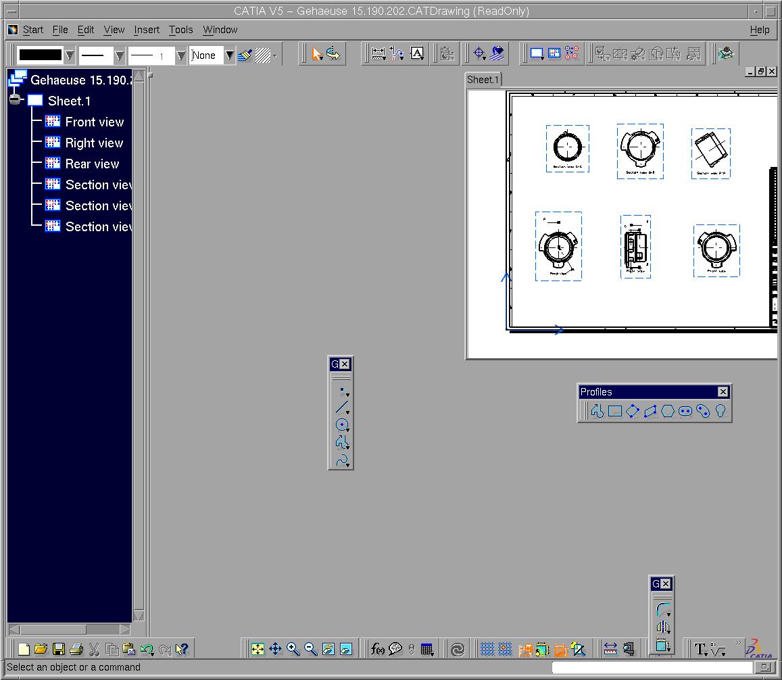Open the File menu

point(60,30)
